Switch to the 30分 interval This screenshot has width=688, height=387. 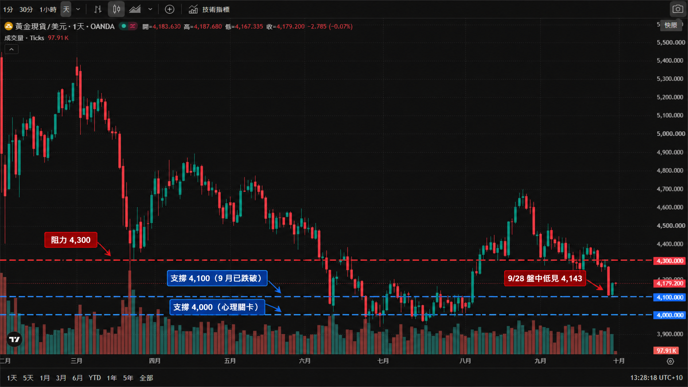point(26,9)
